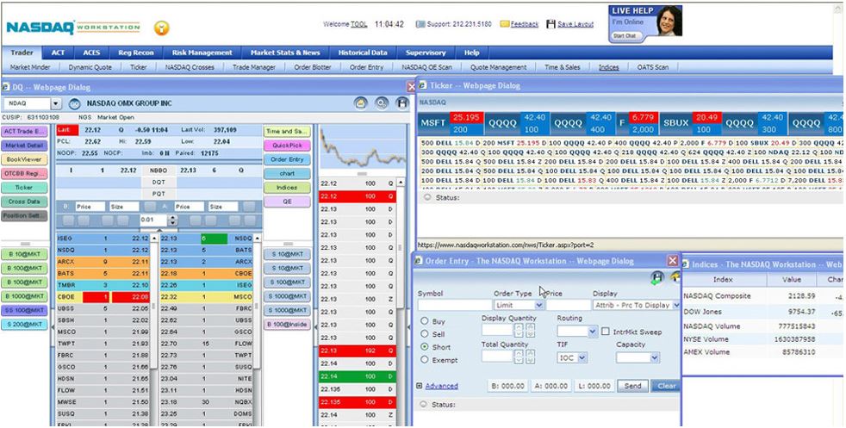Image resolution: width=846 pixels, height=428 pixels.
Task: Click the Save Layout disk icon
Action: click(551, 24)
